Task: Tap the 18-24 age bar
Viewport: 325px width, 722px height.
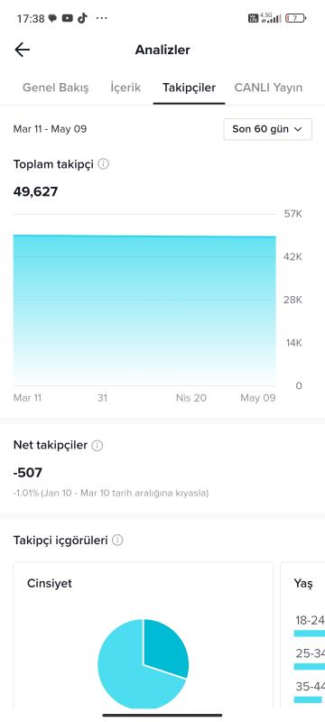Action: [x=310, y=634]
